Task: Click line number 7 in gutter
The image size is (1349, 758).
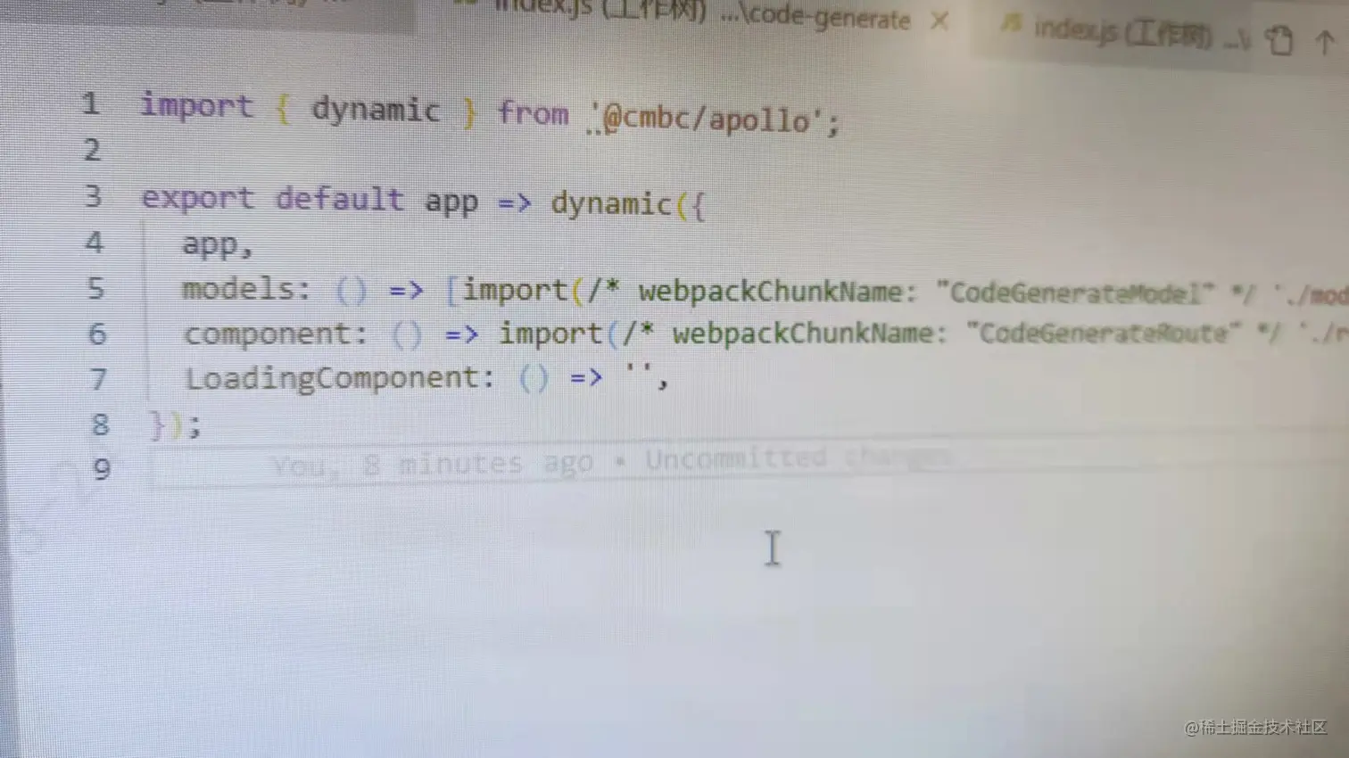Action: coord(98,380)
